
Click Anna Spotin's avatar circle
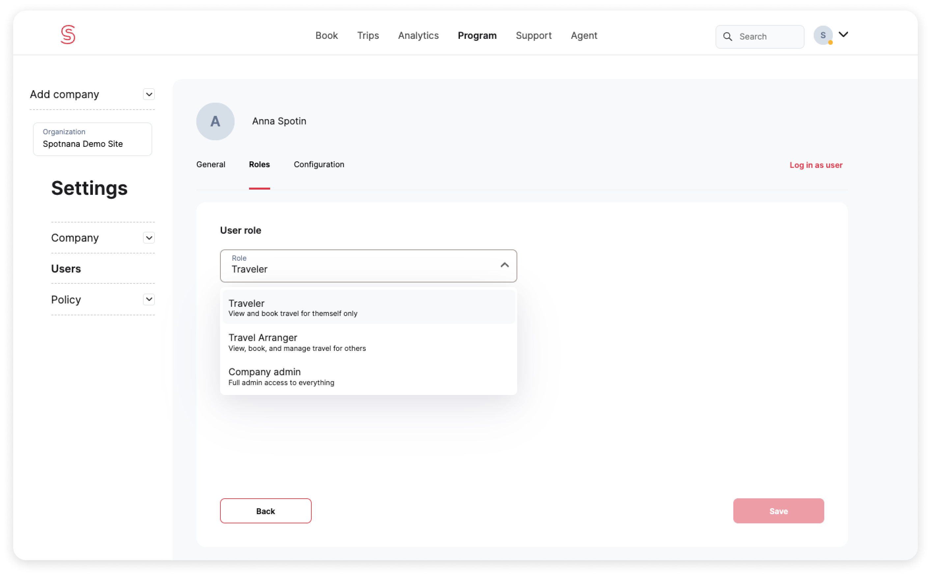pos(215,121)
